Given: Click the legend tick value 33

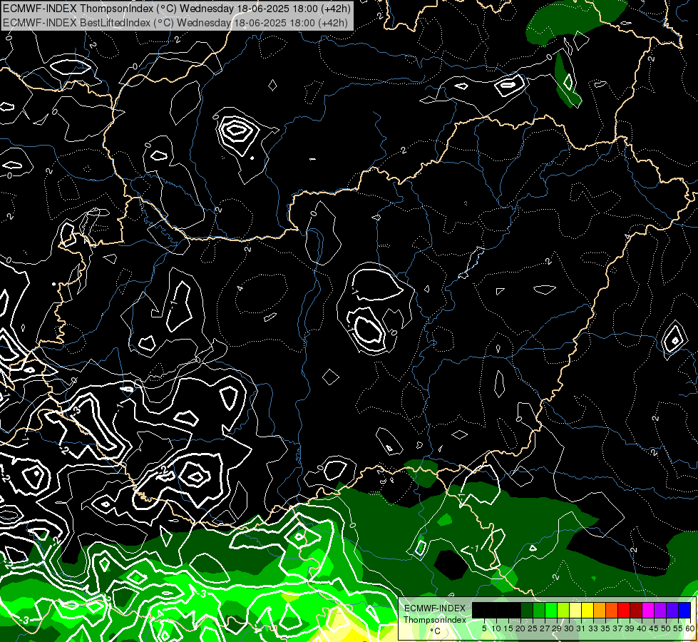Looking at the screenshot, I should coord(593,628).
